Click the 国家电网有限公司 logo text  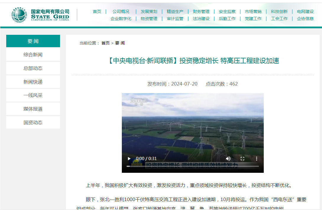click(x=50, y=12)
